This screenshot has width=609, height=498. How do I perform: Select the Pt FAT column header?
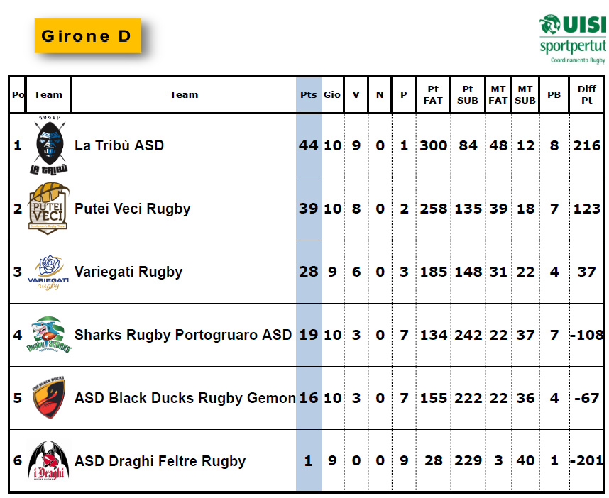click(433, 95)
